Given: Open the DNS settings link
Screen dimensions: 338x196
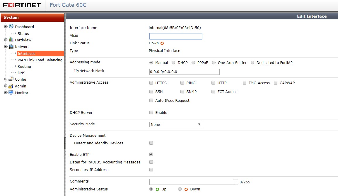Looking at the screenshot, I should [x=21, y=73].
